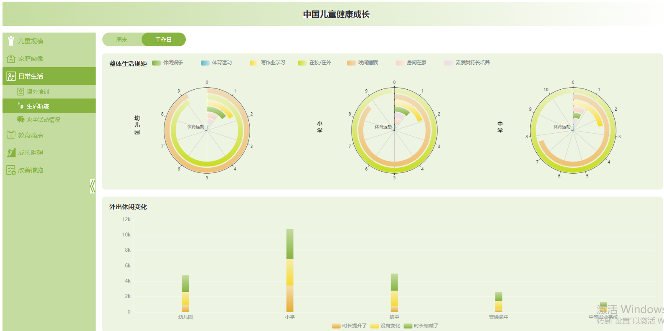
Task: Click the 改善措施 checklist gear icon
Action: coord(11,170)
